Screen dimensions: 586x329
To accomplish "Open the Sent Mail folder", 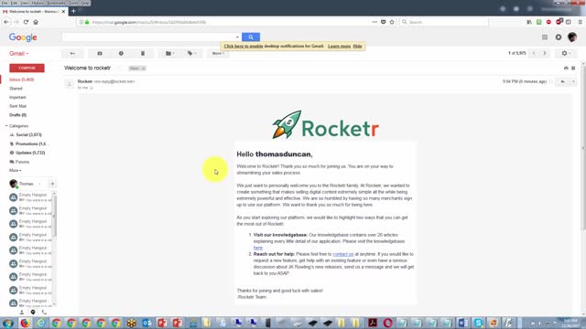I will coord(17,106).
